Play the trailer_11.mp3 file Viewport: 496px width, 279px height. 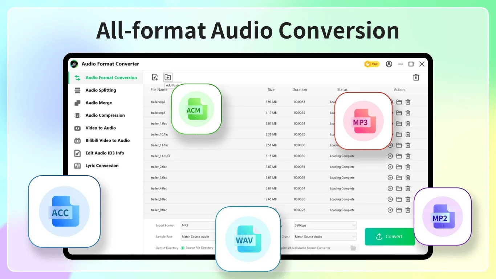pos(390,156)
